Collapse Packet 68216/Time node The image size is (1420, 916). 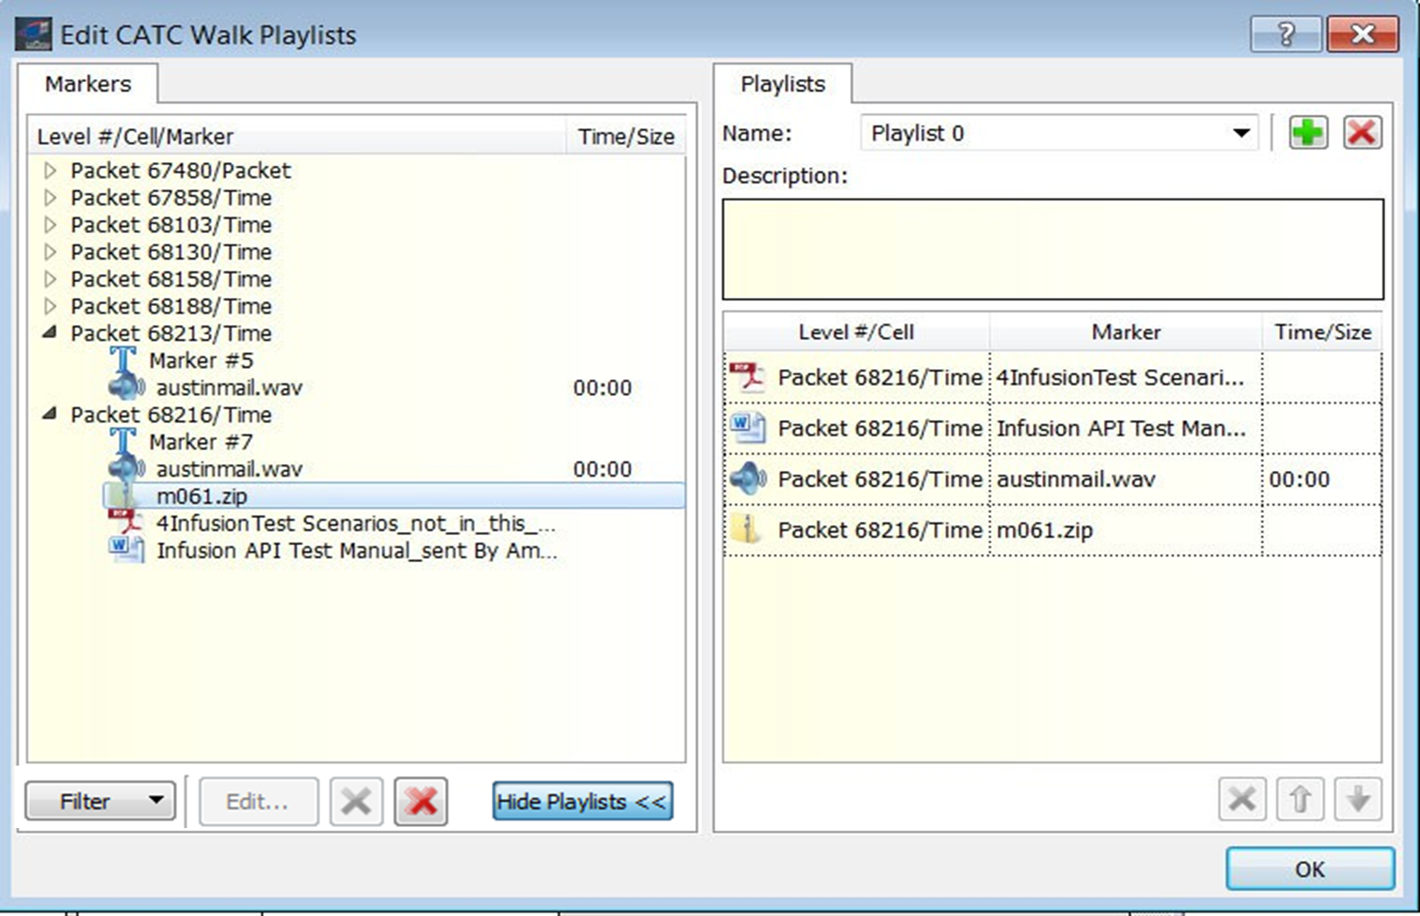coord(49,414)
